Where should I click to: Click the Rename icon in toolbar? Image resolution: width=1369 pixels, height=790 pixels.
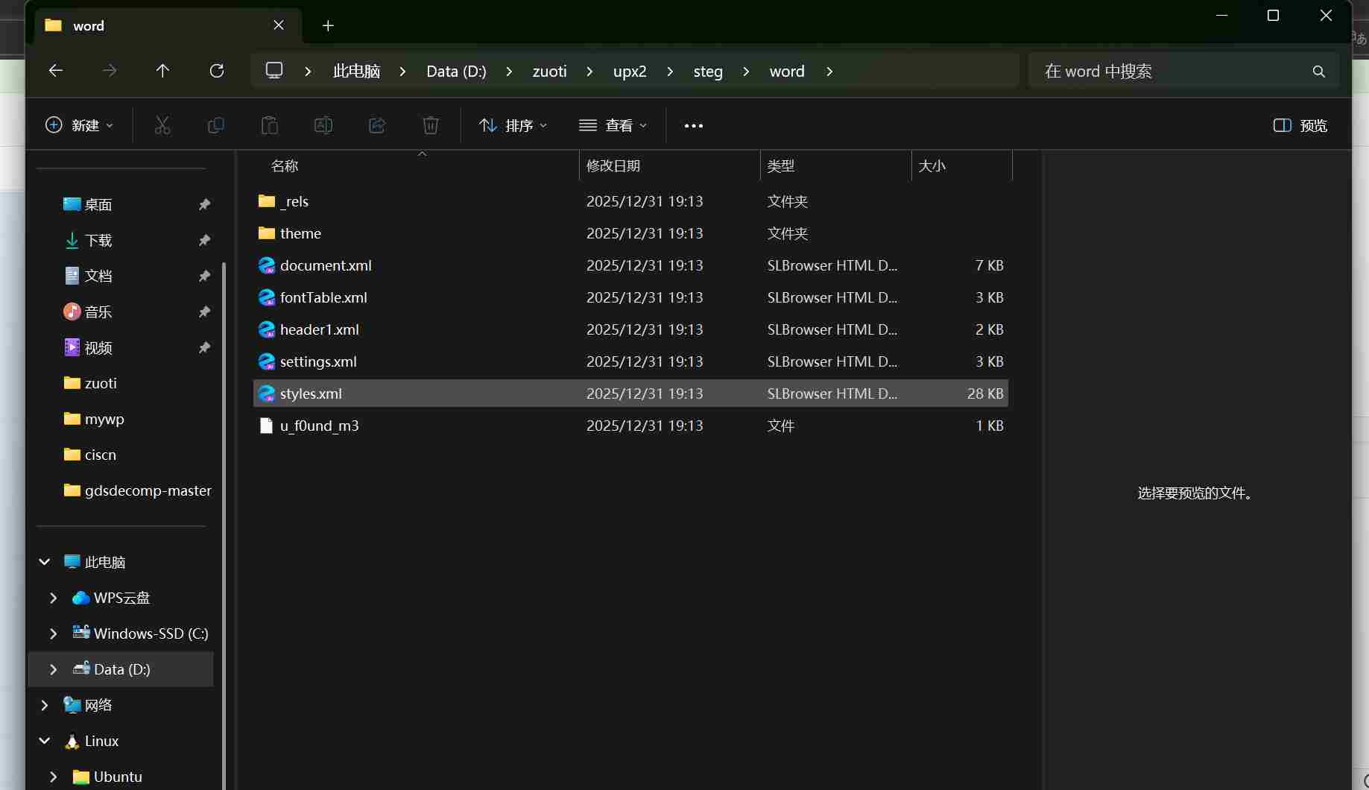(323, 125)
